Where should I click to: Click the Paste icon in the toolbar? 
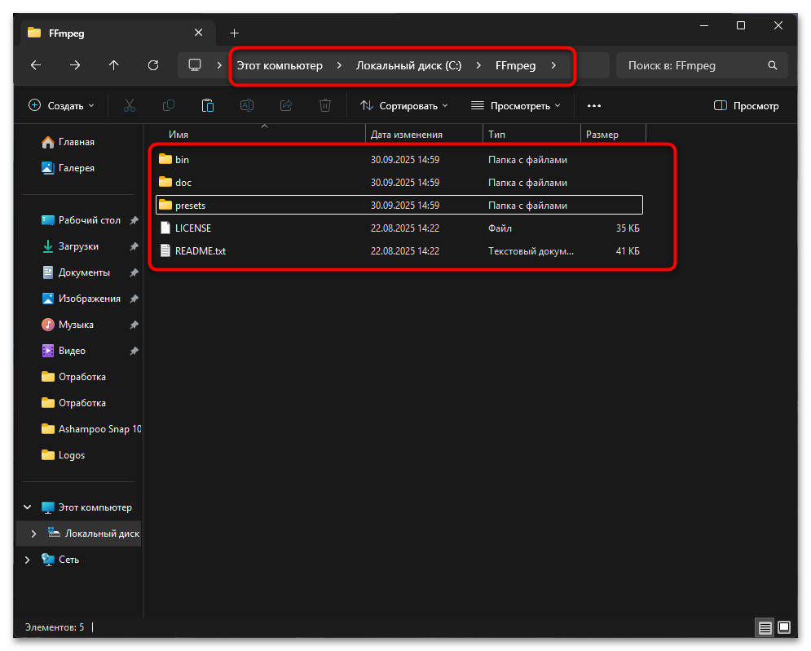pos(207,105)
